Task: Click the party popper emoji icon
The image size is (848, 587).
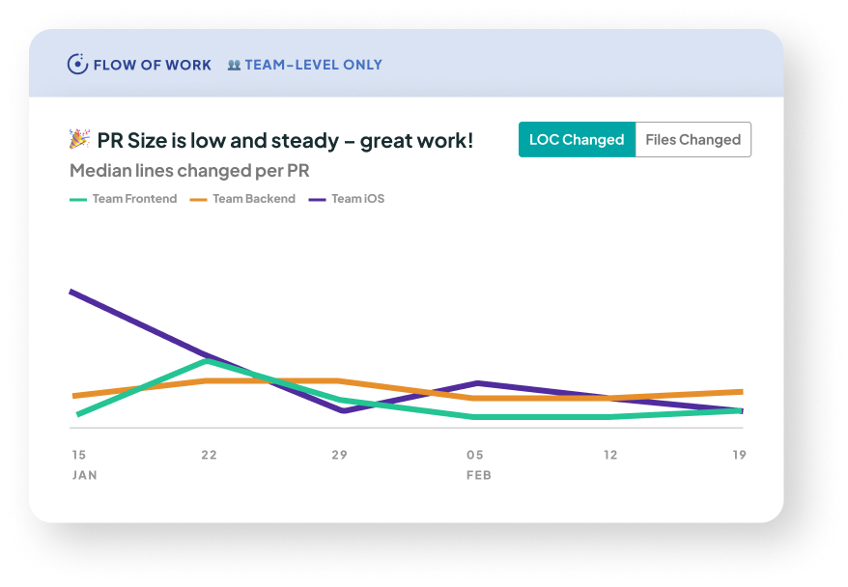Action: click(x=79, y=140)
